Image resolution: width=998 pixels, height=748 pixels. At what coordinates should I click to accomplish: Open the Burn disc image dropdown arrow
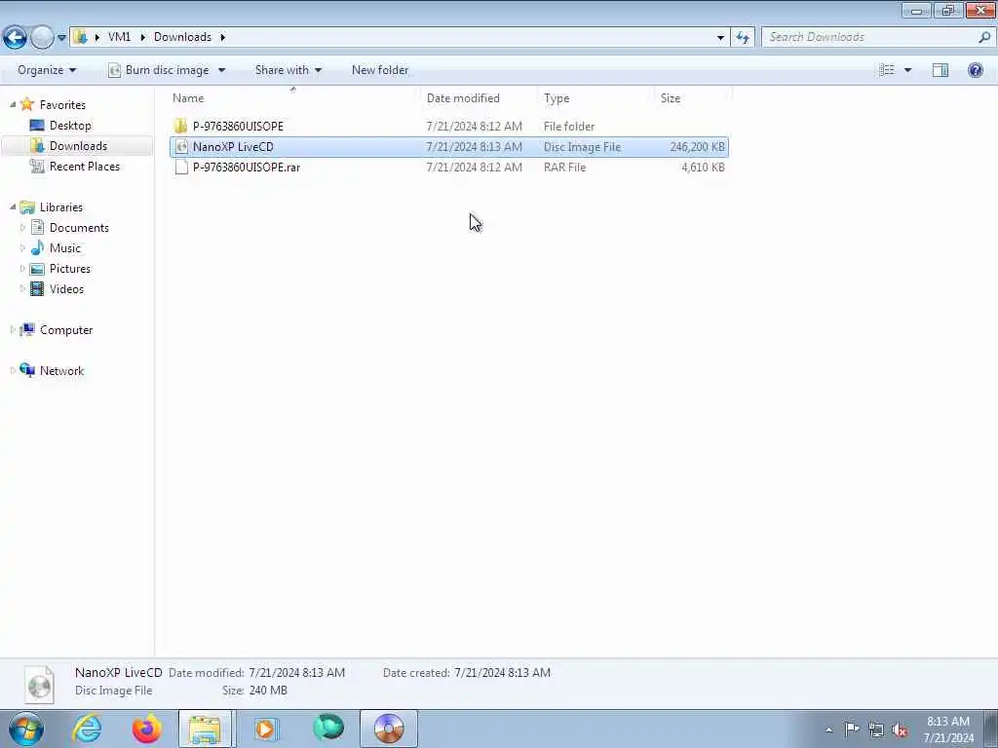[221, 70]
